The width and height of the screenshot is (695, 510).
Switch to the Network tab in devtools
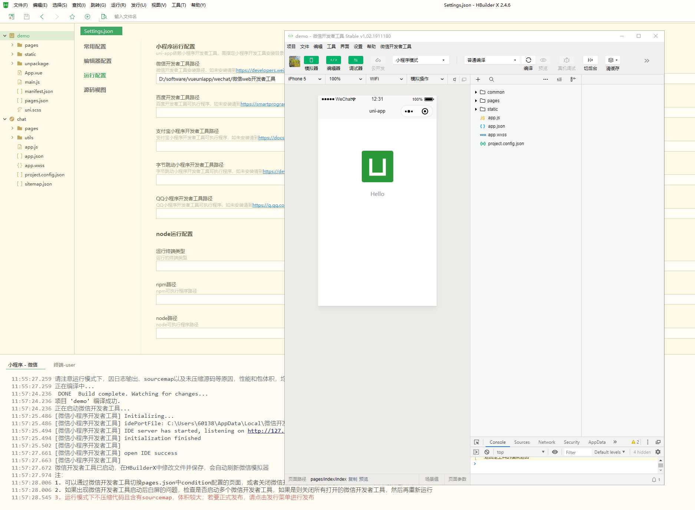click(547, 442)
